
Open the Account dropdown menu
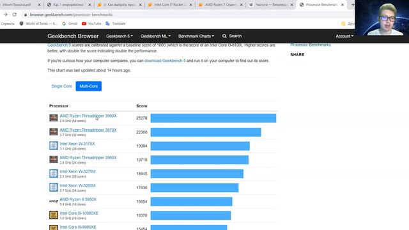click(x=344, y=36)
